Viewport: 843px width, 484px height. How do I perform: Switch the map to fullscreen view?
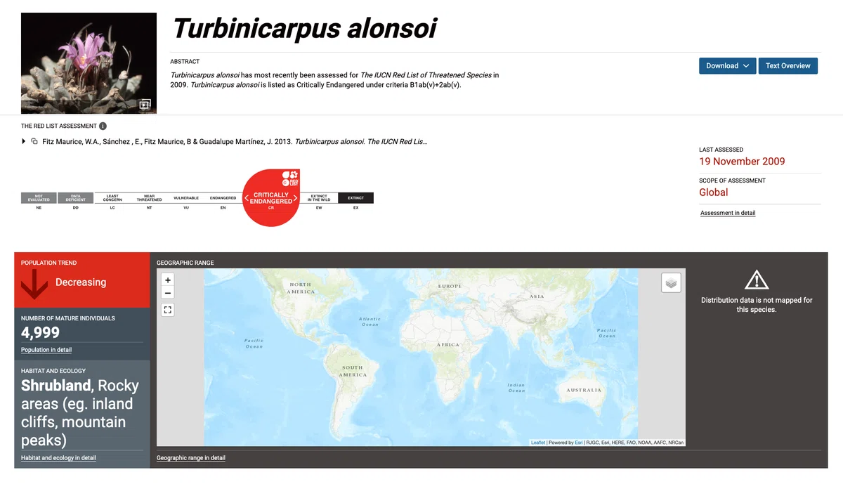[x=168, y=310]
